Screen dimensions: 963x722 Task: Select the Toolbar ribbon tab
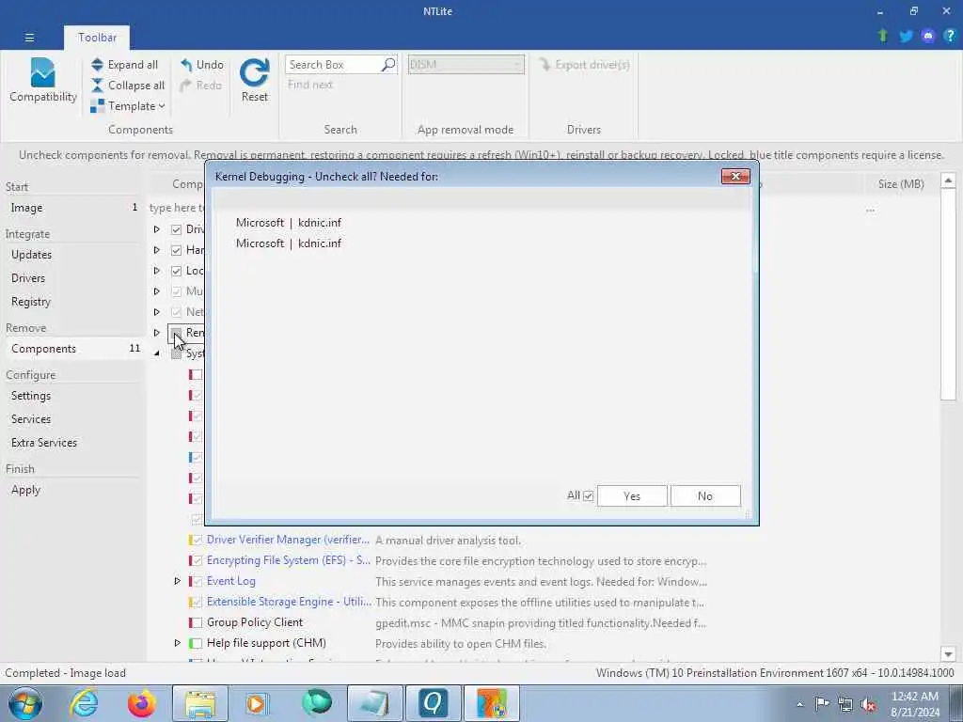97,38
